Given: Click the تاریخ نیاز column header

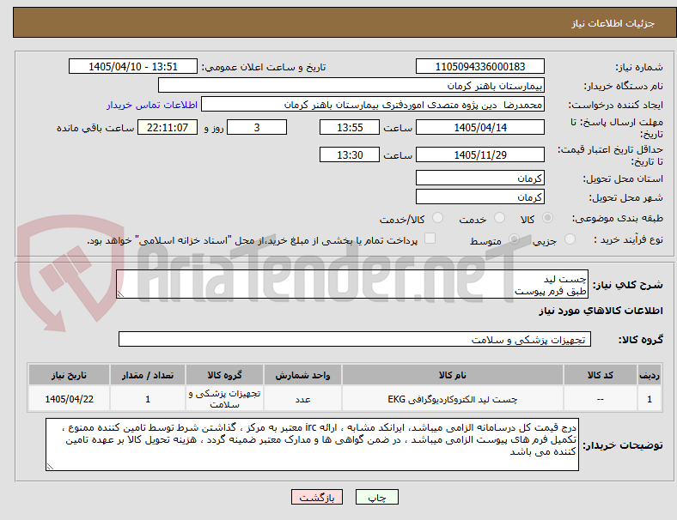Looking at the screenshot, I should pos(69,375).
